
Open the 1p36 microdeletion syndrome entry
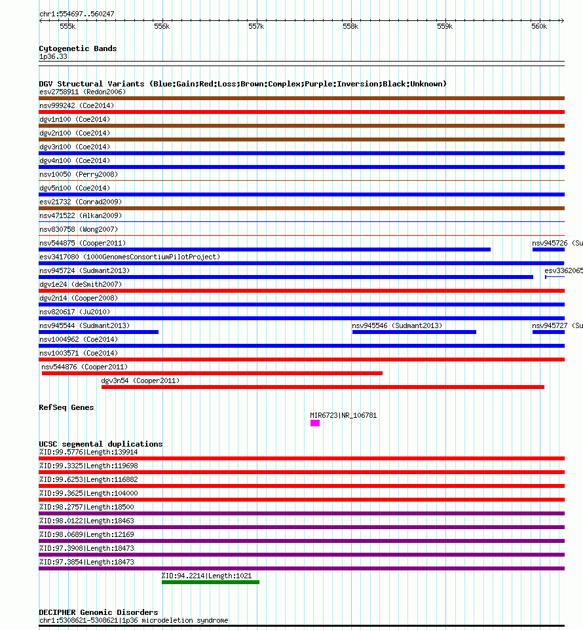coord(134,620)
